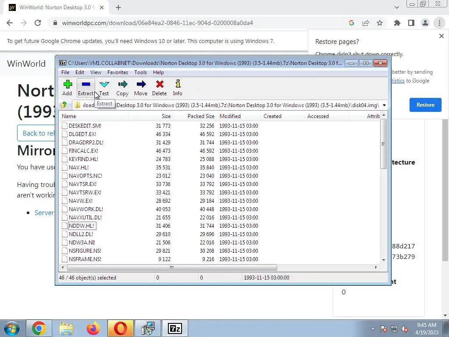Click the file list scroll right arrow
Image resolution: width=449 pixels, height=337 pixels.
(376, 267)
